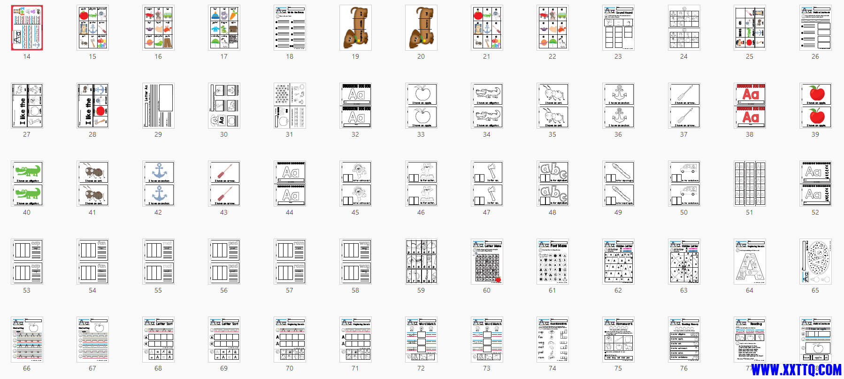Open page 76 Reading Fluency thumbnail
The width and height of the screenshot is (844, 379).
point(684,340)
